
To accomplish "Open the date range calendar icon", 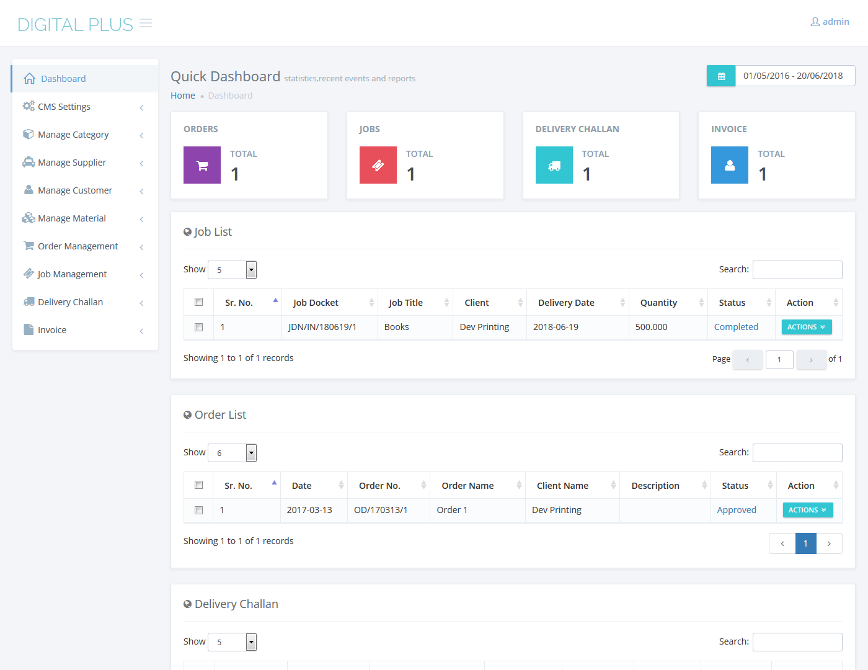I will [x=721, y=76].
